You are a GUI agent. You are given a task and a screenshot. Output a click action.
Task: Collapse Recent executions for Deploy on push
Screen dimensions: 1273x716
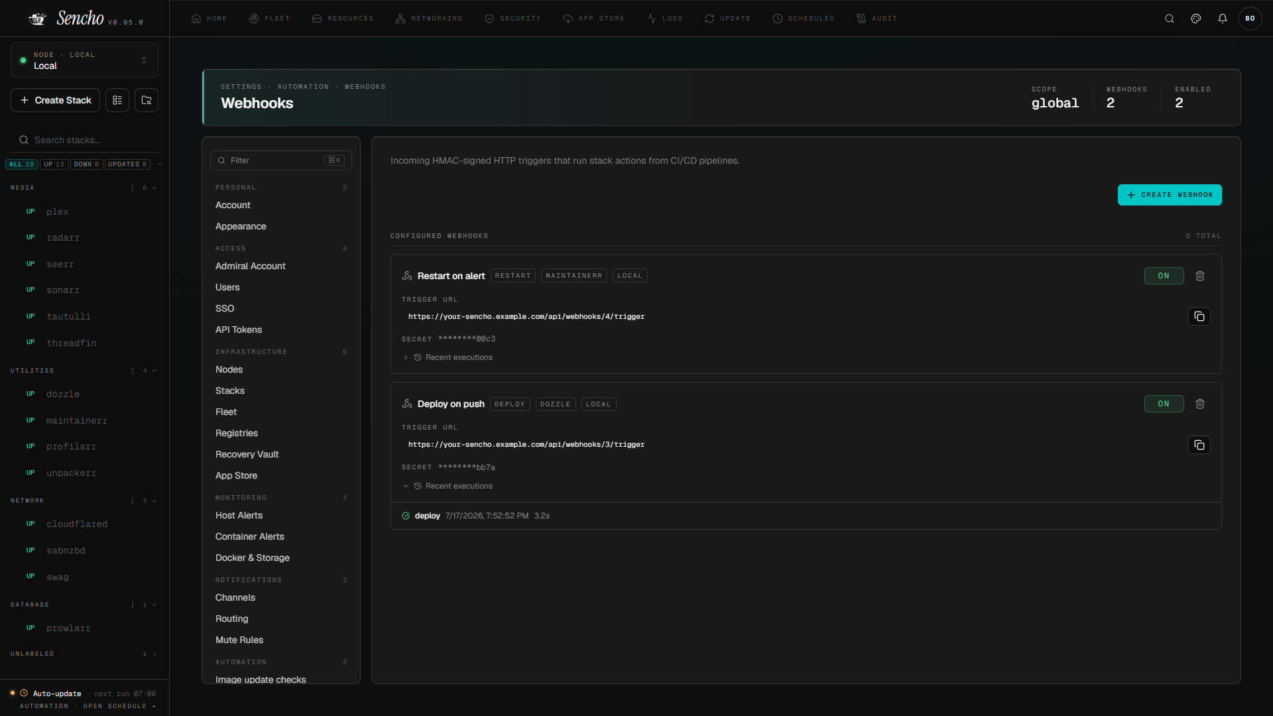(x=448, y=486)
